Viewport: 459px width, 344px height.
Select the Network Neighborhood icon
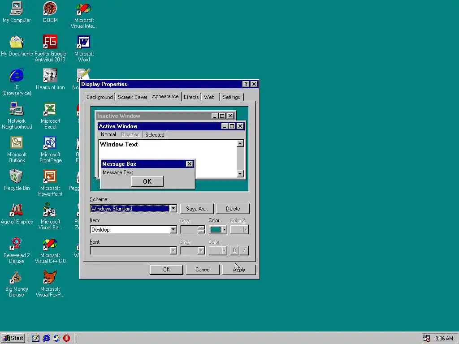(17, 116)
